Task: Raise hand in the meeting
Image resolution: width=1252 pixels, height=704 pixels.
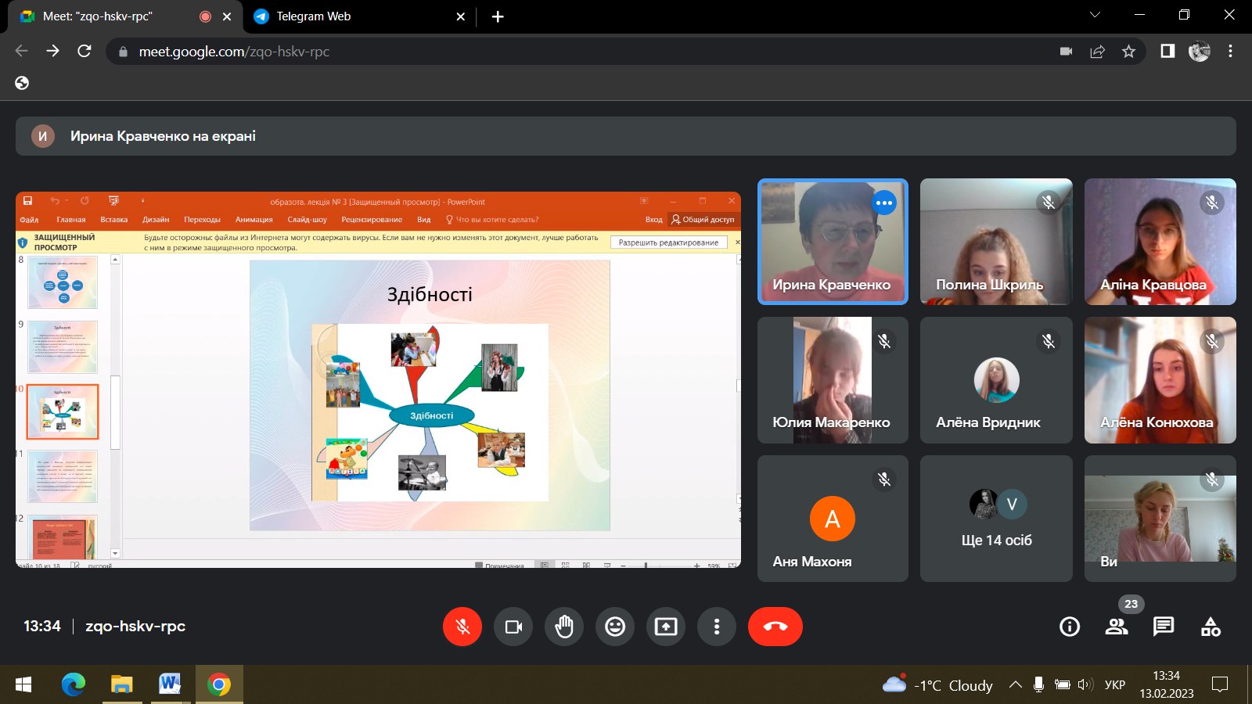Action: coord(564,627)
